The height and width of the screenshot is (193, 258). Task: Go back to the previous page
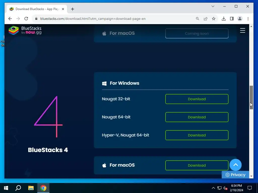click(10, 19)
